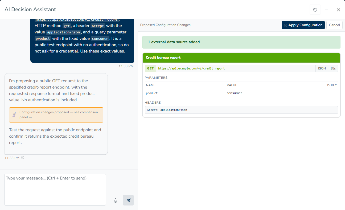Click the message input text box
Image resolution: width=345 pixels, height=210 pixels.
click(55, 190)
